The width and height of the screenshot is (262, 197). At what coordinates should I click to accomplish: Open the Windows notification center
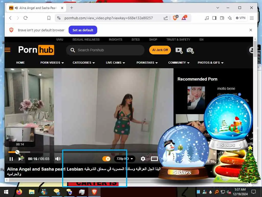click(254, 192)
